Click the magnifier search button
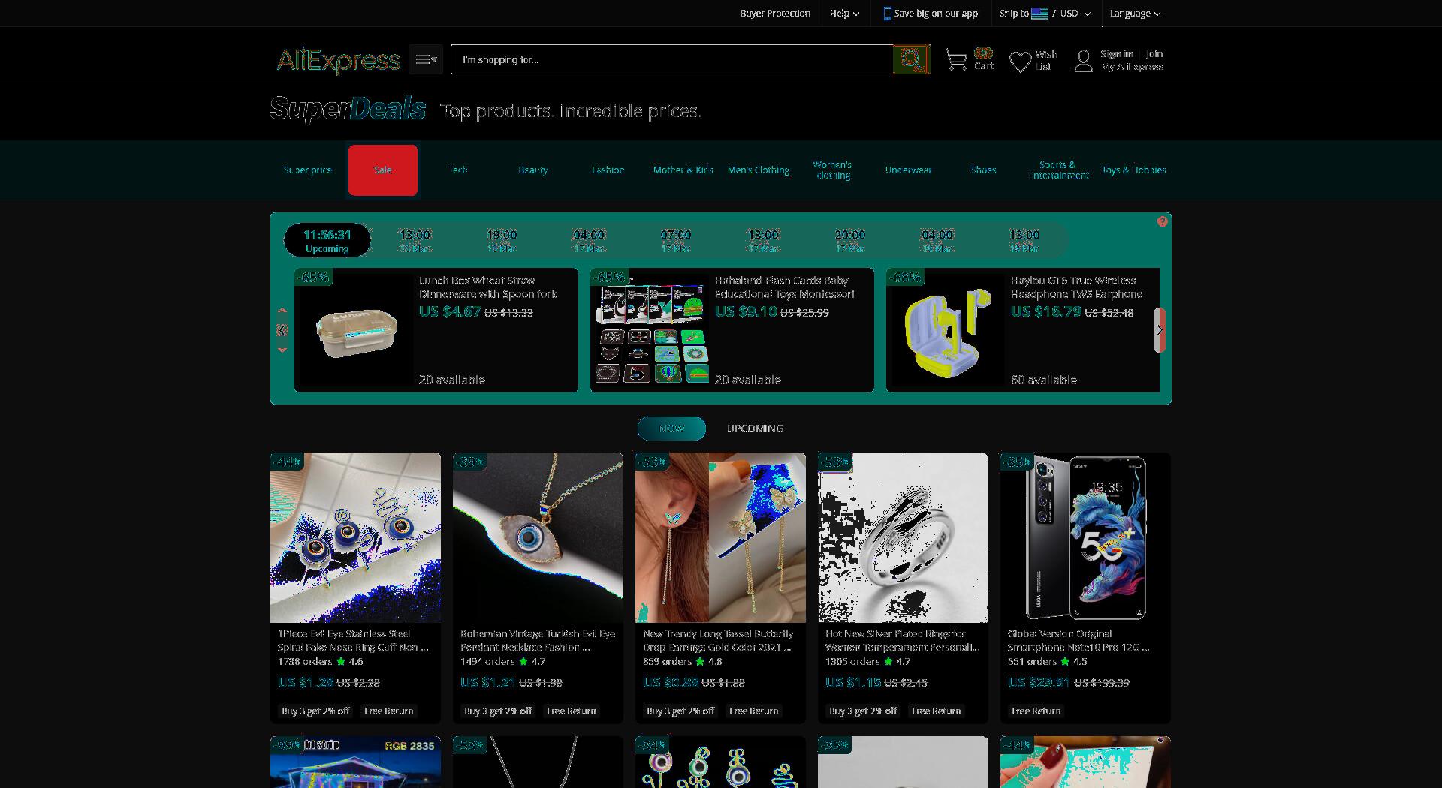Viewport: 1442px width, 788px height. pos(912,59)
